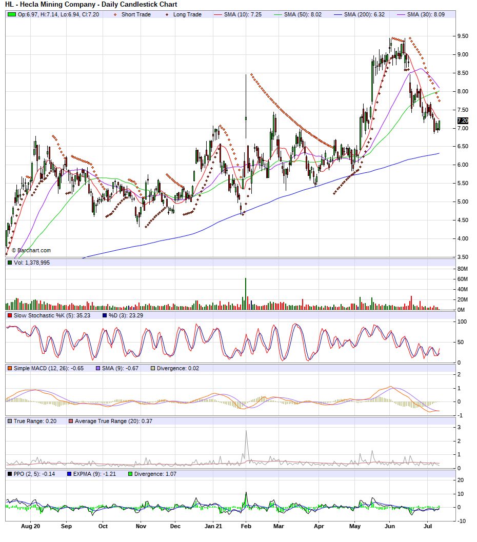Click the 'SMA (200): 6.32' label

coord(364,14)
